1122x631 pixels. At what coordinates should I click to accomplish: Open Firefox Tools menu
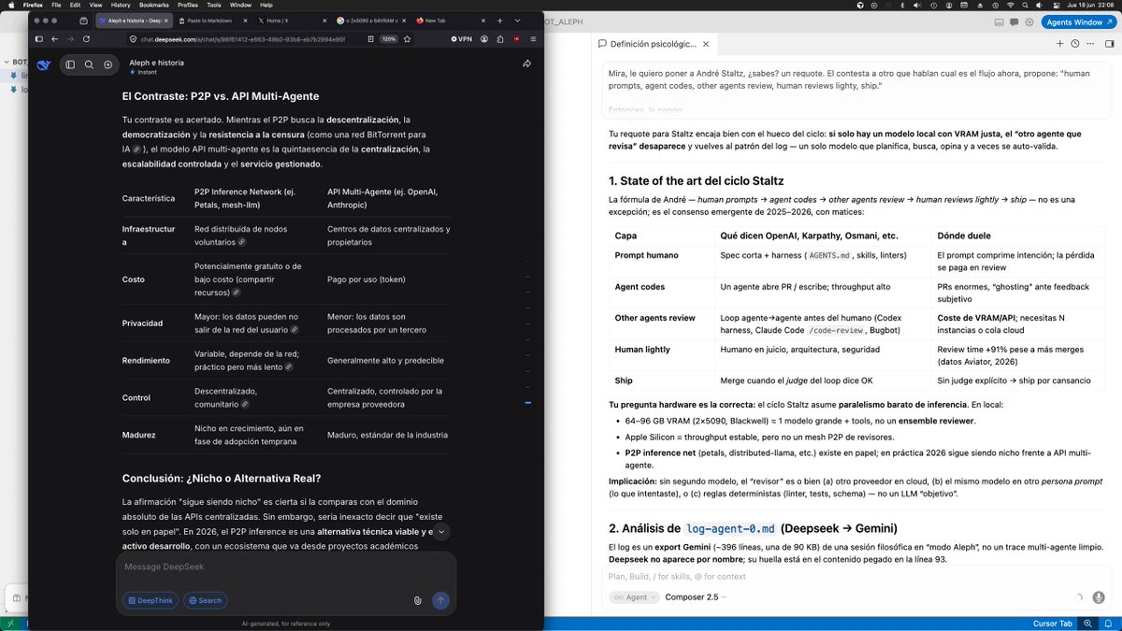pos(214,5)
